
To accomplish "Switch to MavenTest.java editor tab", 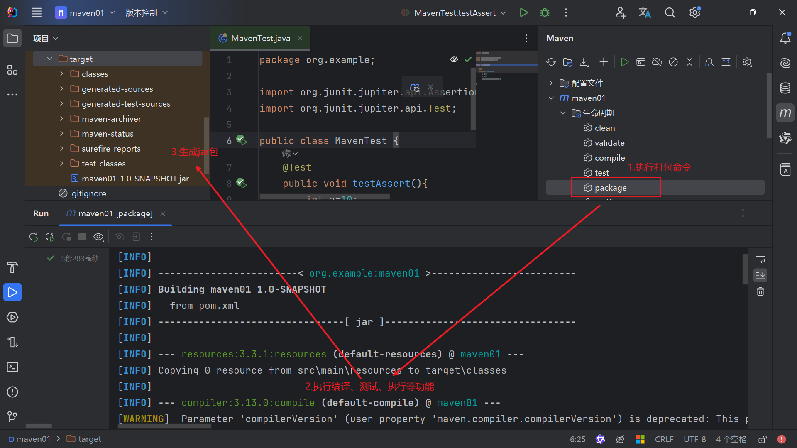I will click(261, 38).
